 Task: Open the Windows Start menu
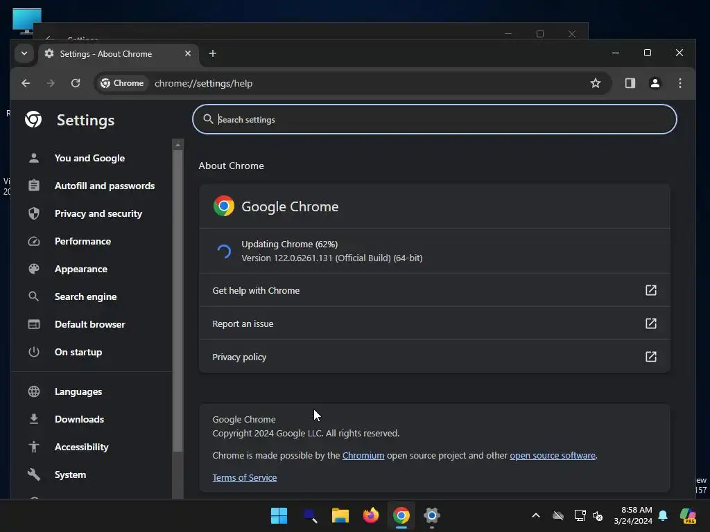pos(279,515)
